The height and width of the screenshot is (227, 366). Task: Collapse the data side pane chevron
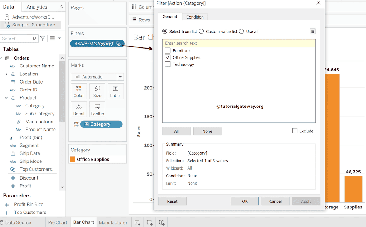[x=61, y=6]
